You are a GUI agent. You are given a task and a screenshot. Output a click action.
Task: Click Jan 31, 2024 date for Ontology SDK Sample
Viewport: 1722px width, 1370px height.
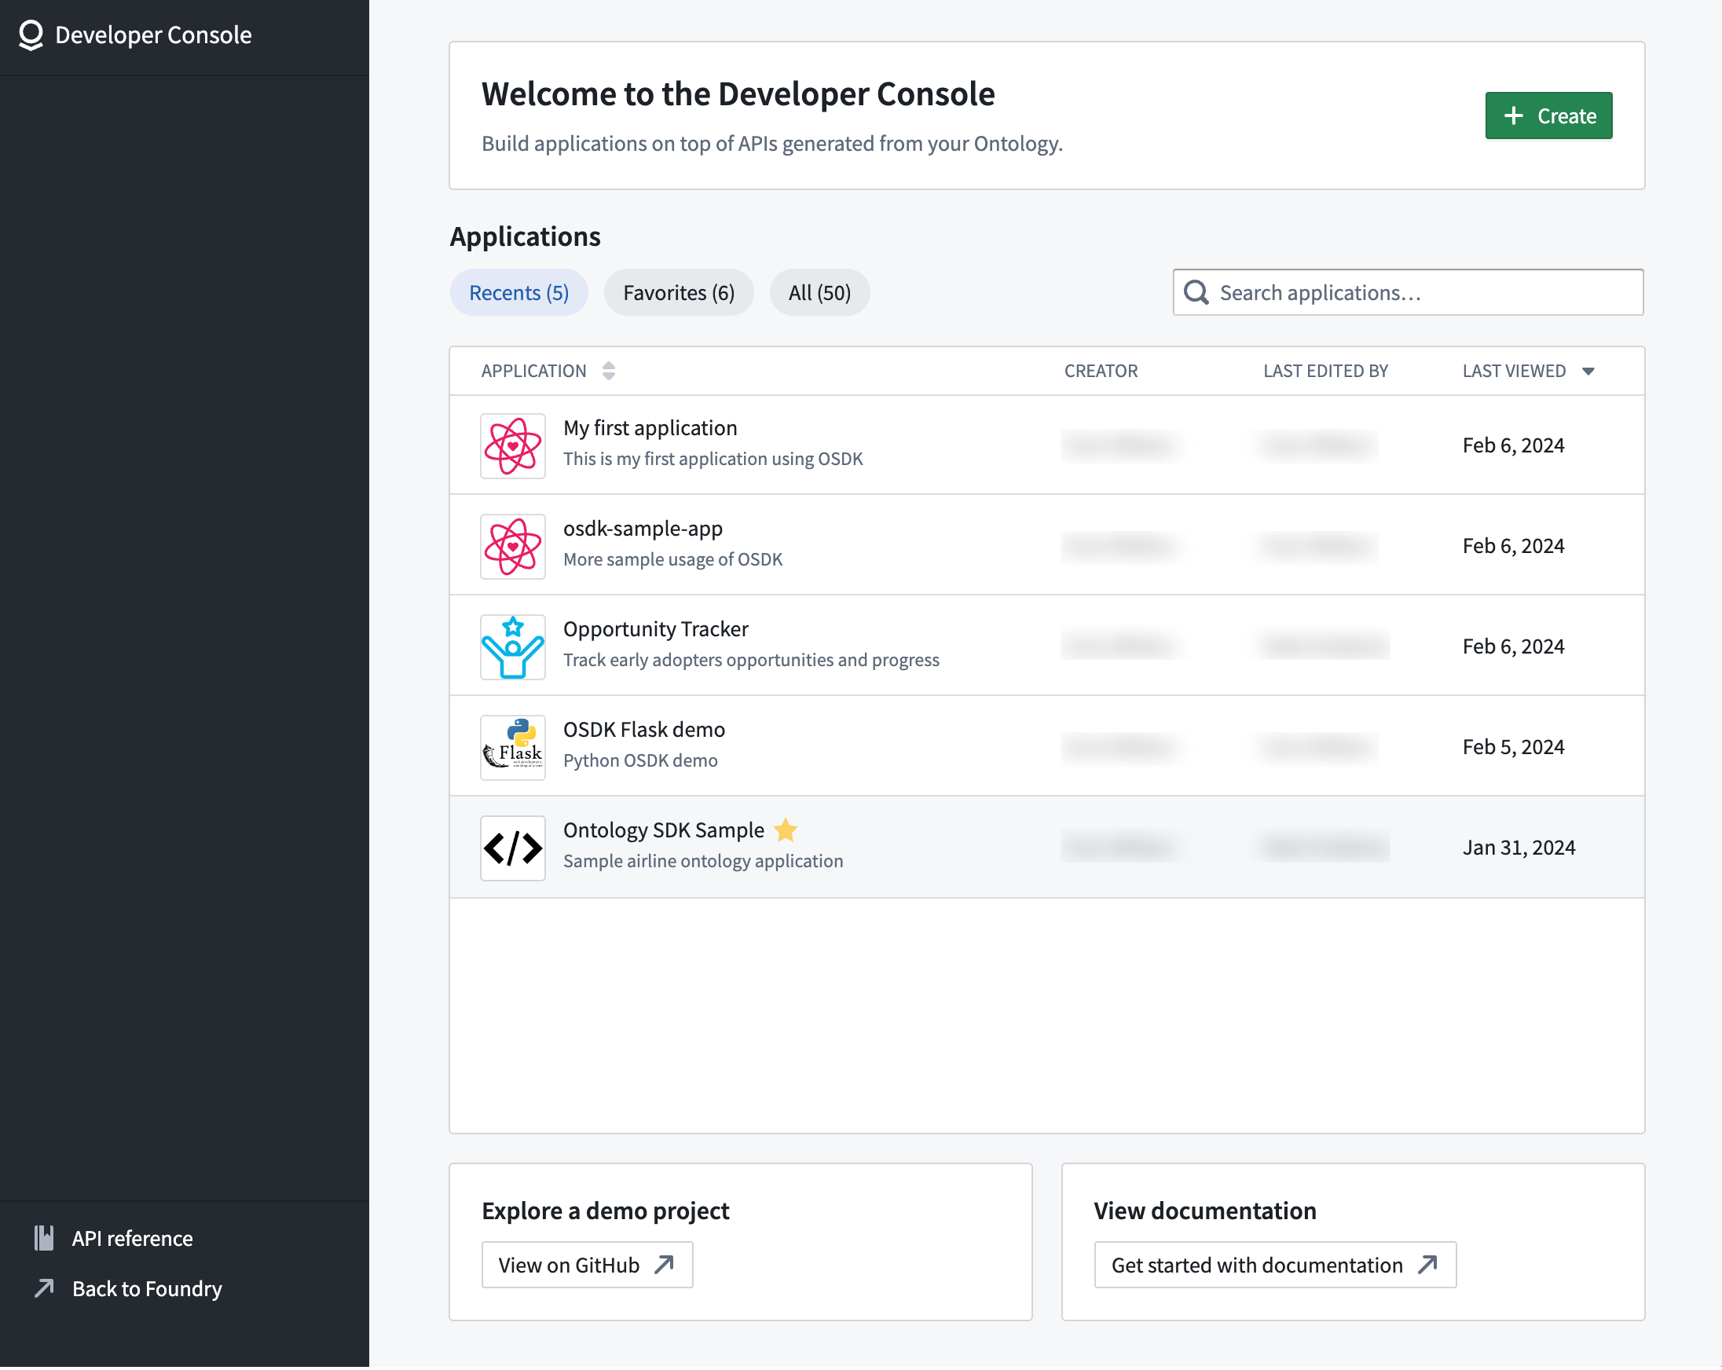point(1519,848)
